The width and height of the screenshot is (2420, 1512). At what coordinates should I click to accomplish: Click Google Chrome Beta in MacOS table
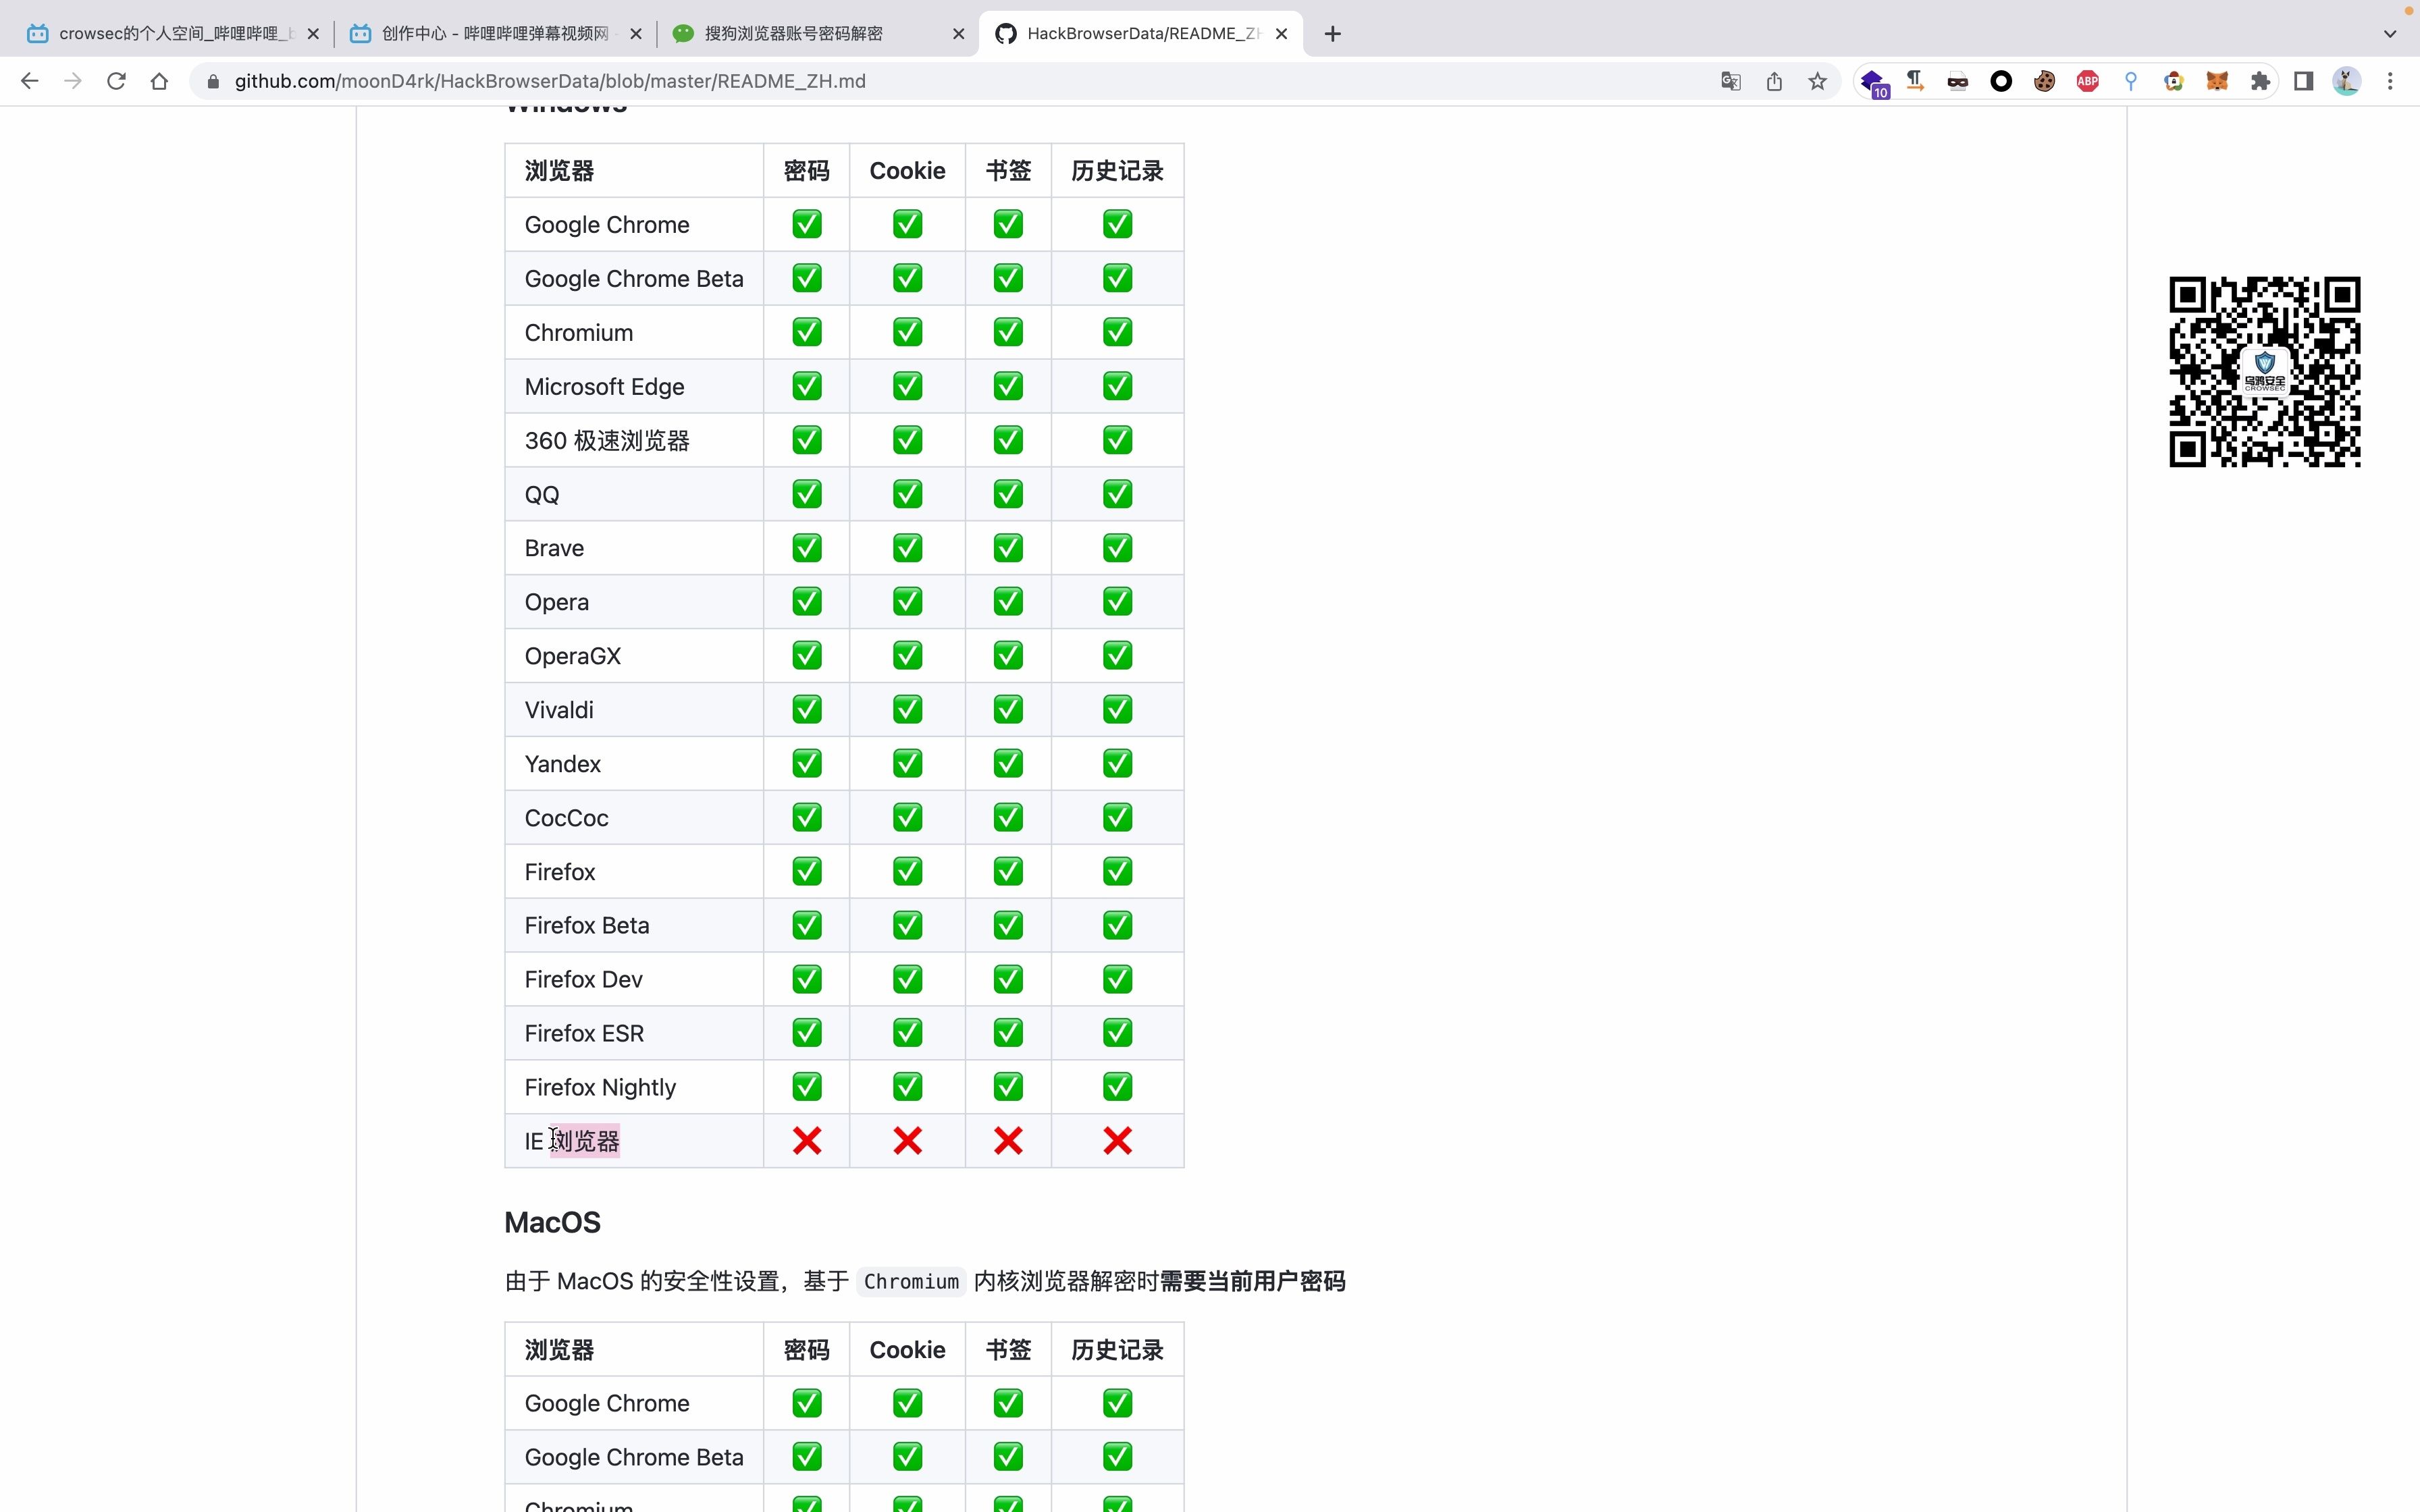click(634, 1457)
